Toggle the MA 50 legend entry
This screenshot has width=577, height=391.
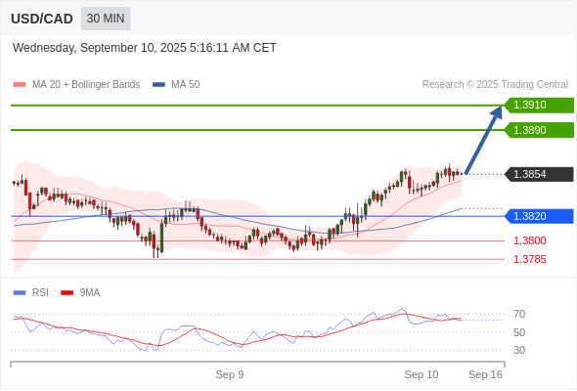coord(176,85)
